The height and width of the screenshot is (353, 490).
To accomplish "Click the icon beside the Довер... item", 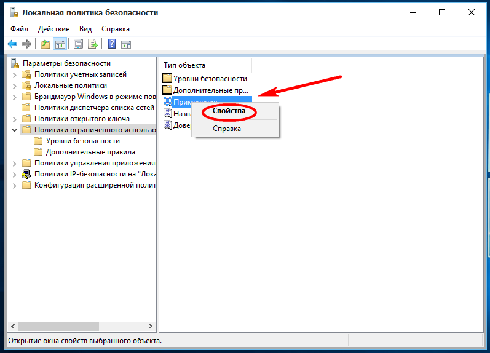I will tap(167, 125).
